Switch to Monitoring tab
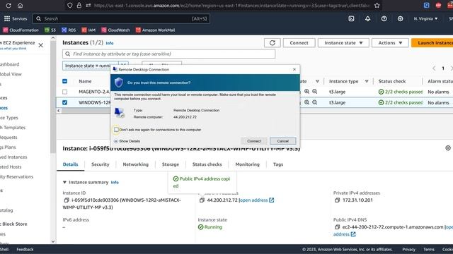453x254 pixels. [247, 164]
